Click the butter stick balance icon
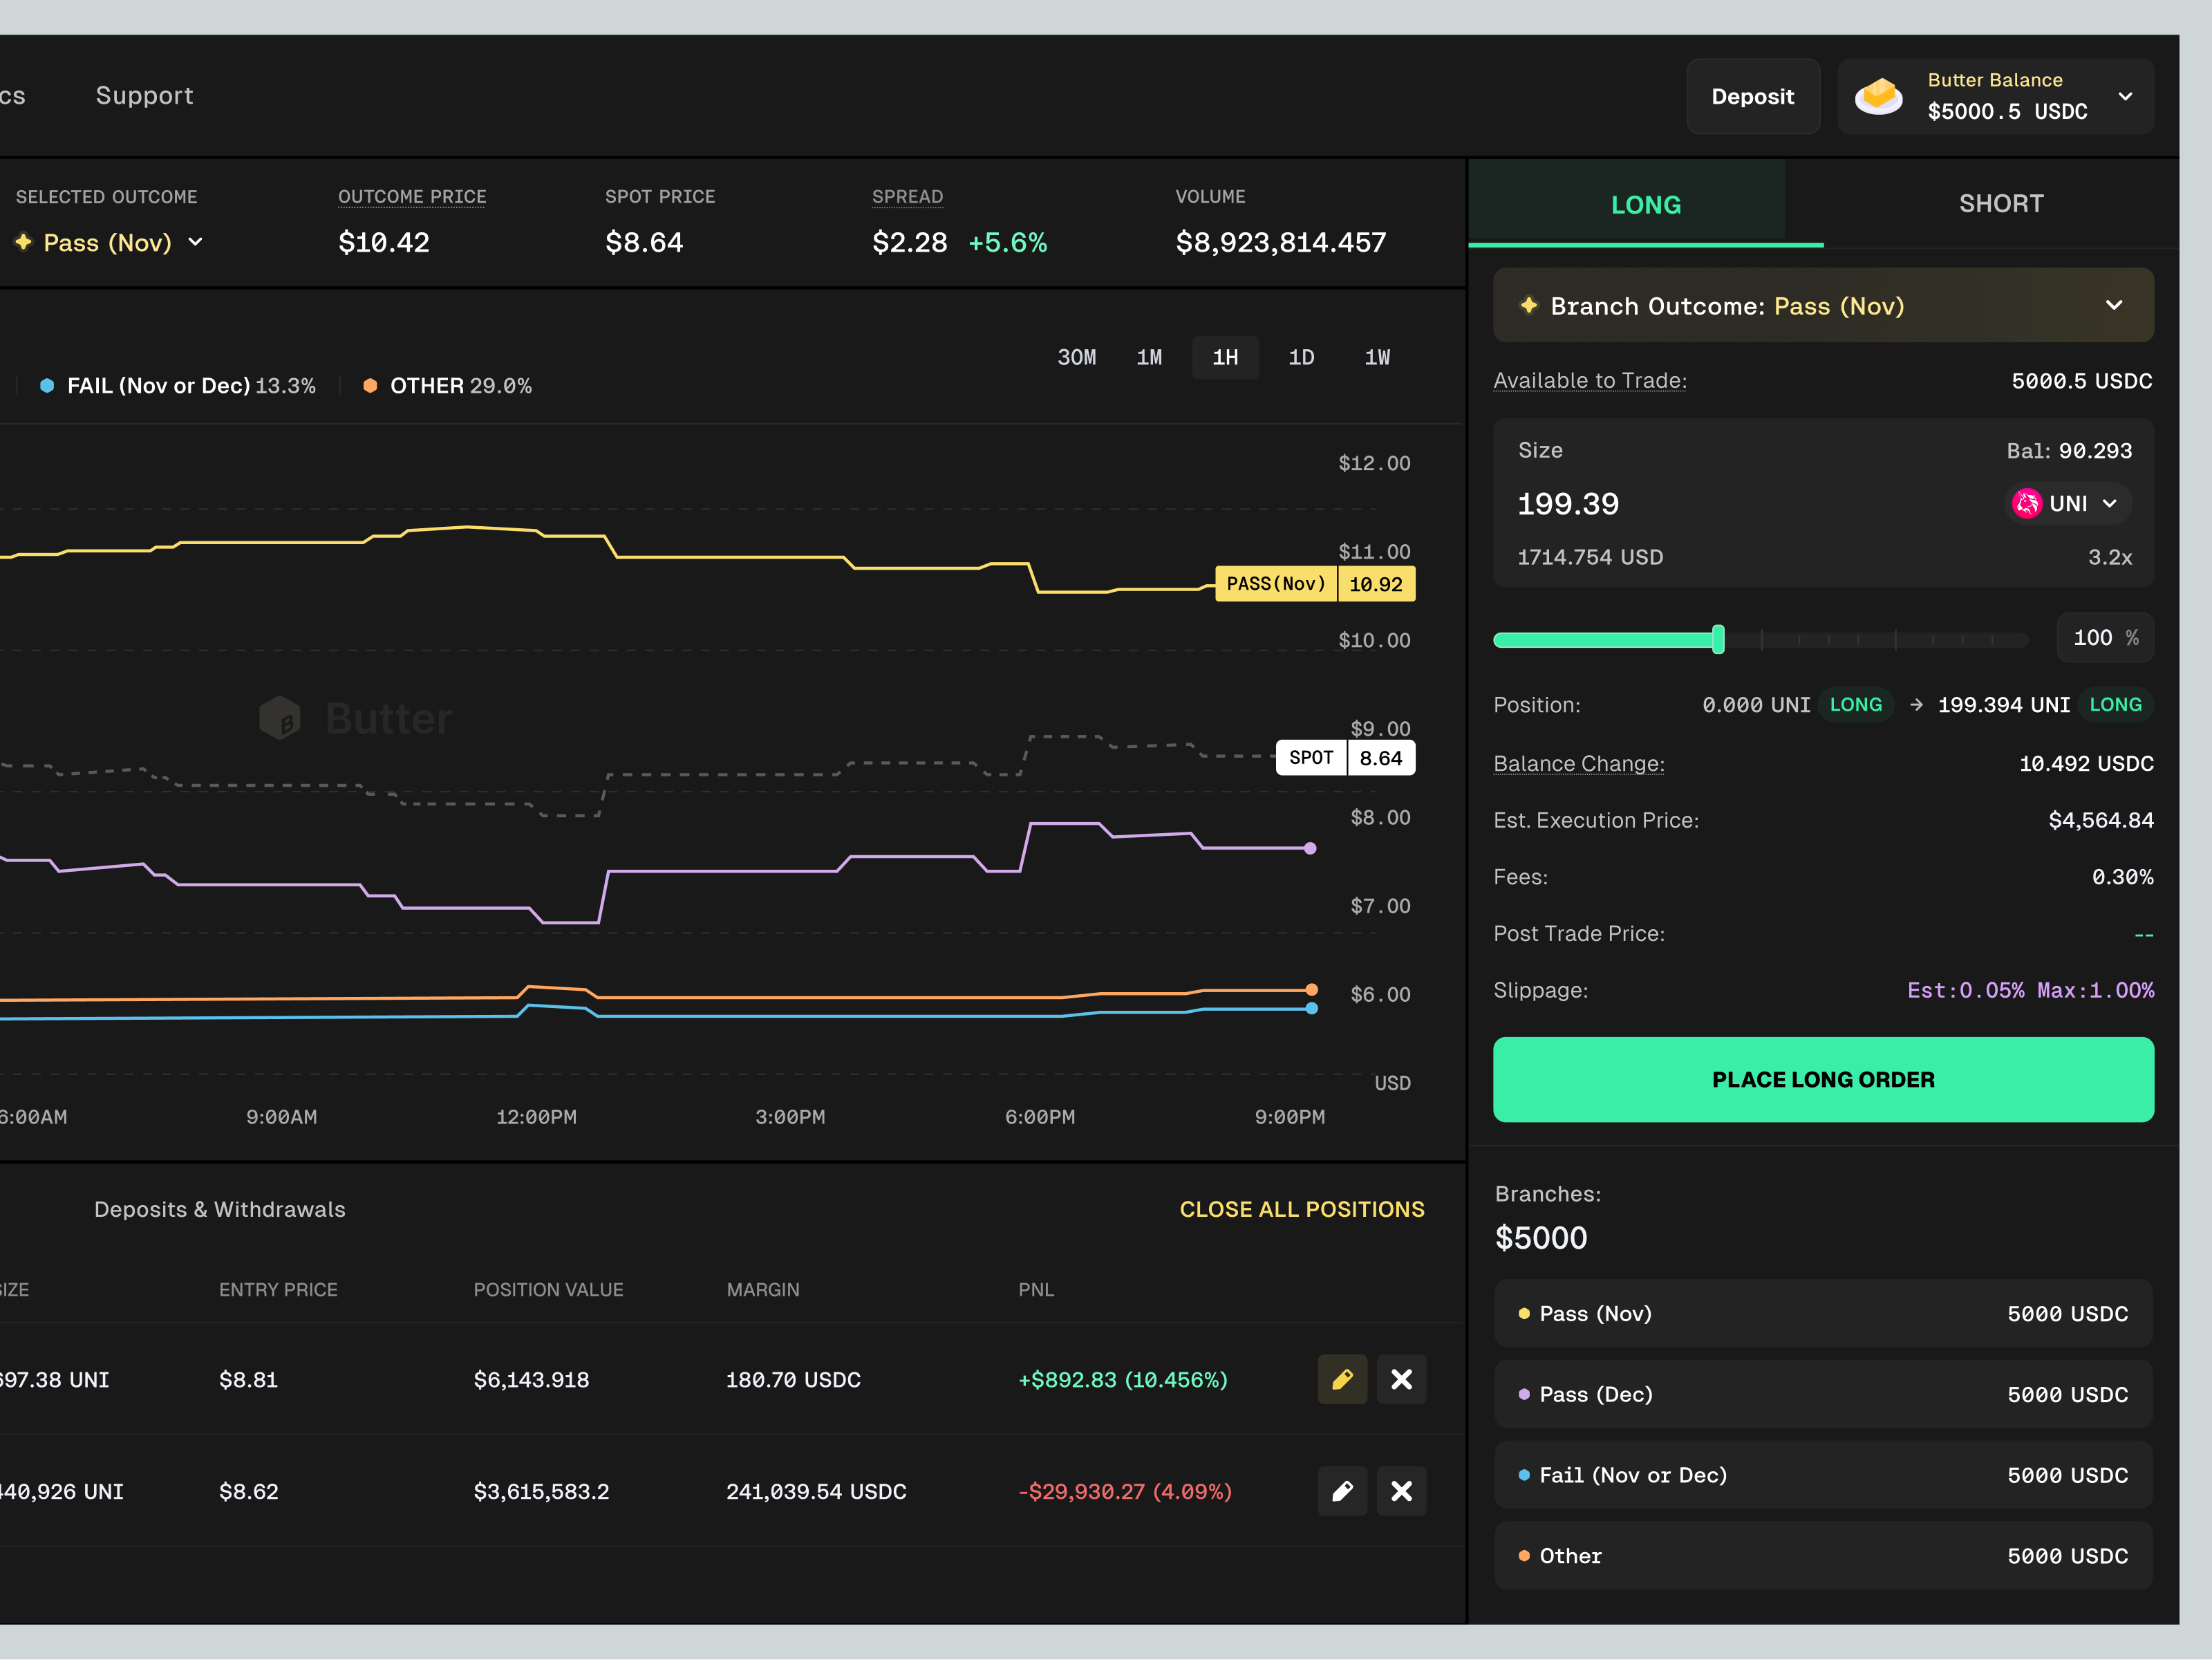 1879,96
